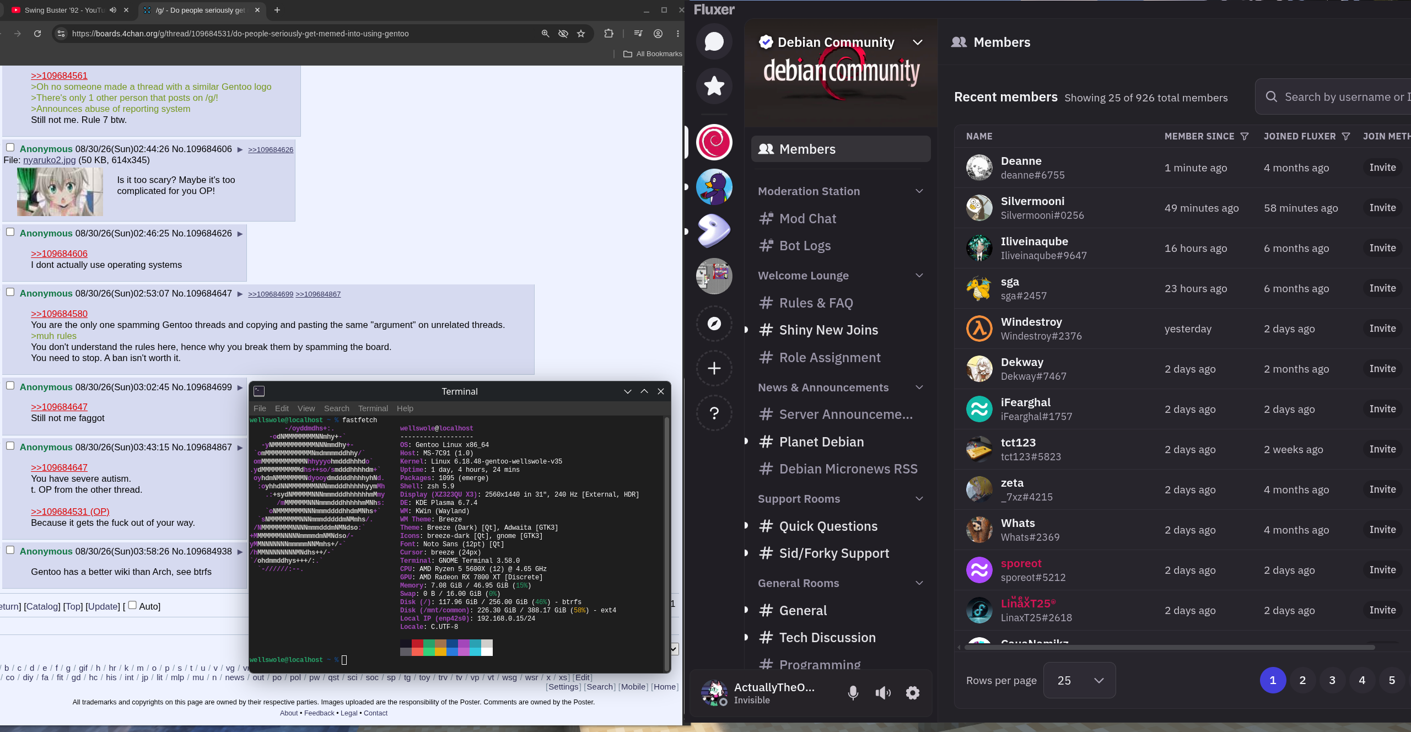Viewport: 1411px width, 732px height.
Task: Click the red color swatch in fastfetch palette
Action: tap(417, 643)
